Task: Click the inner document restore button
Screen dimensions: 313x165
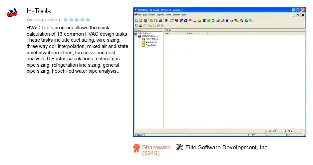Action: point(298,15)
